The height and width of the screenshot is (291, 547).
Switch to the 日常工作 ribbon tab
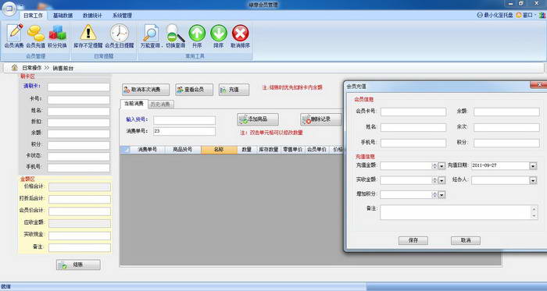point(33,16)
